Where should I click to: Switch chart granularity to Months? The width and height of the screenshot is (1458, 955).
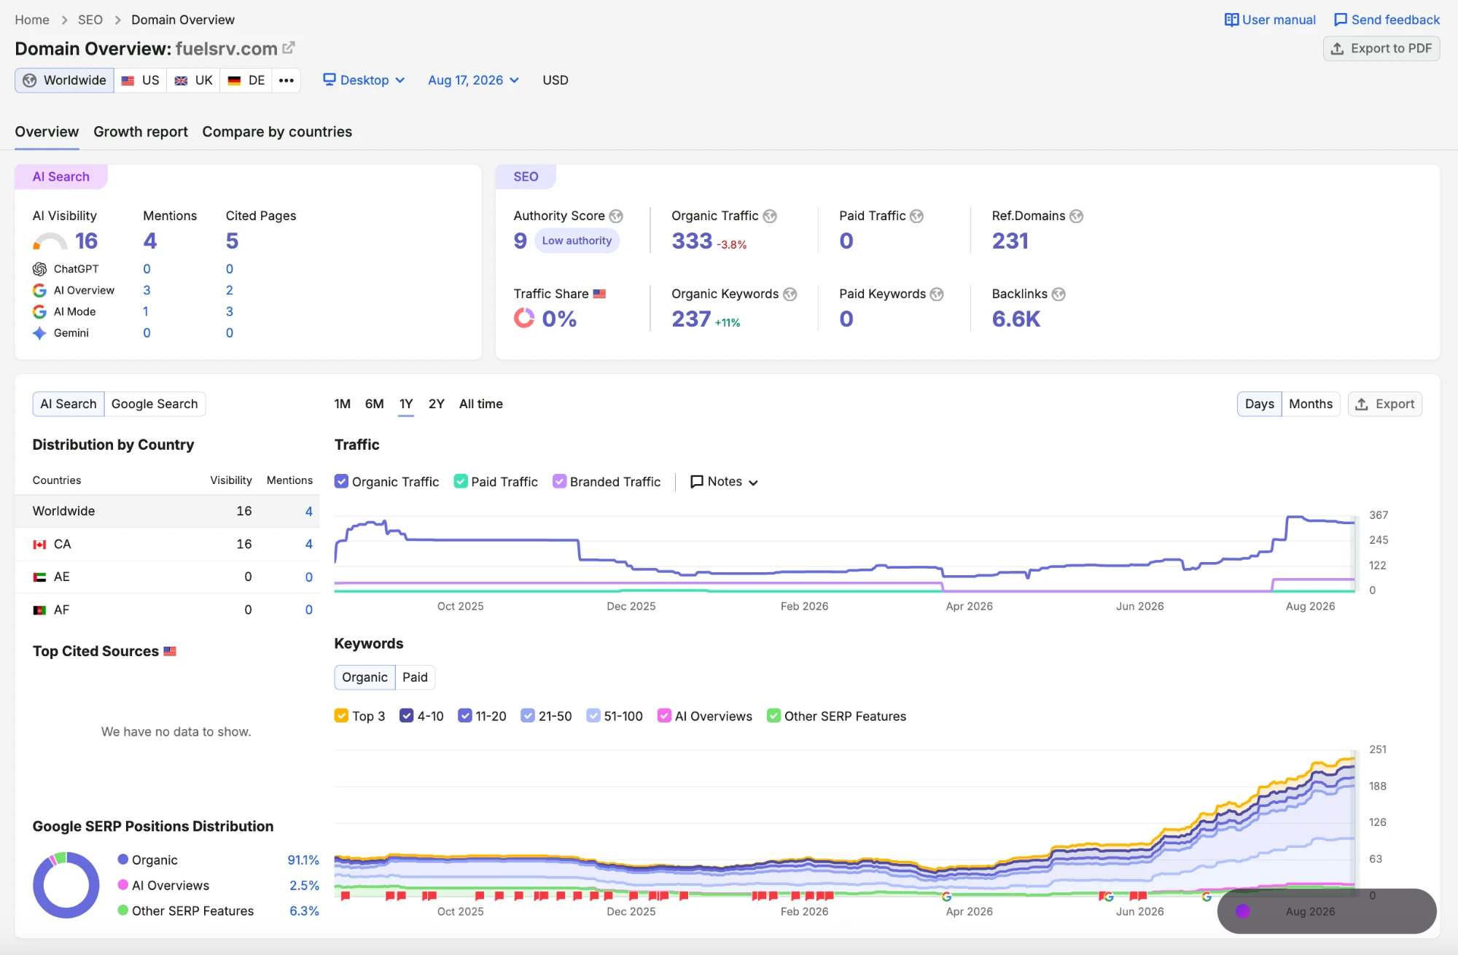tap(1311, 404)
